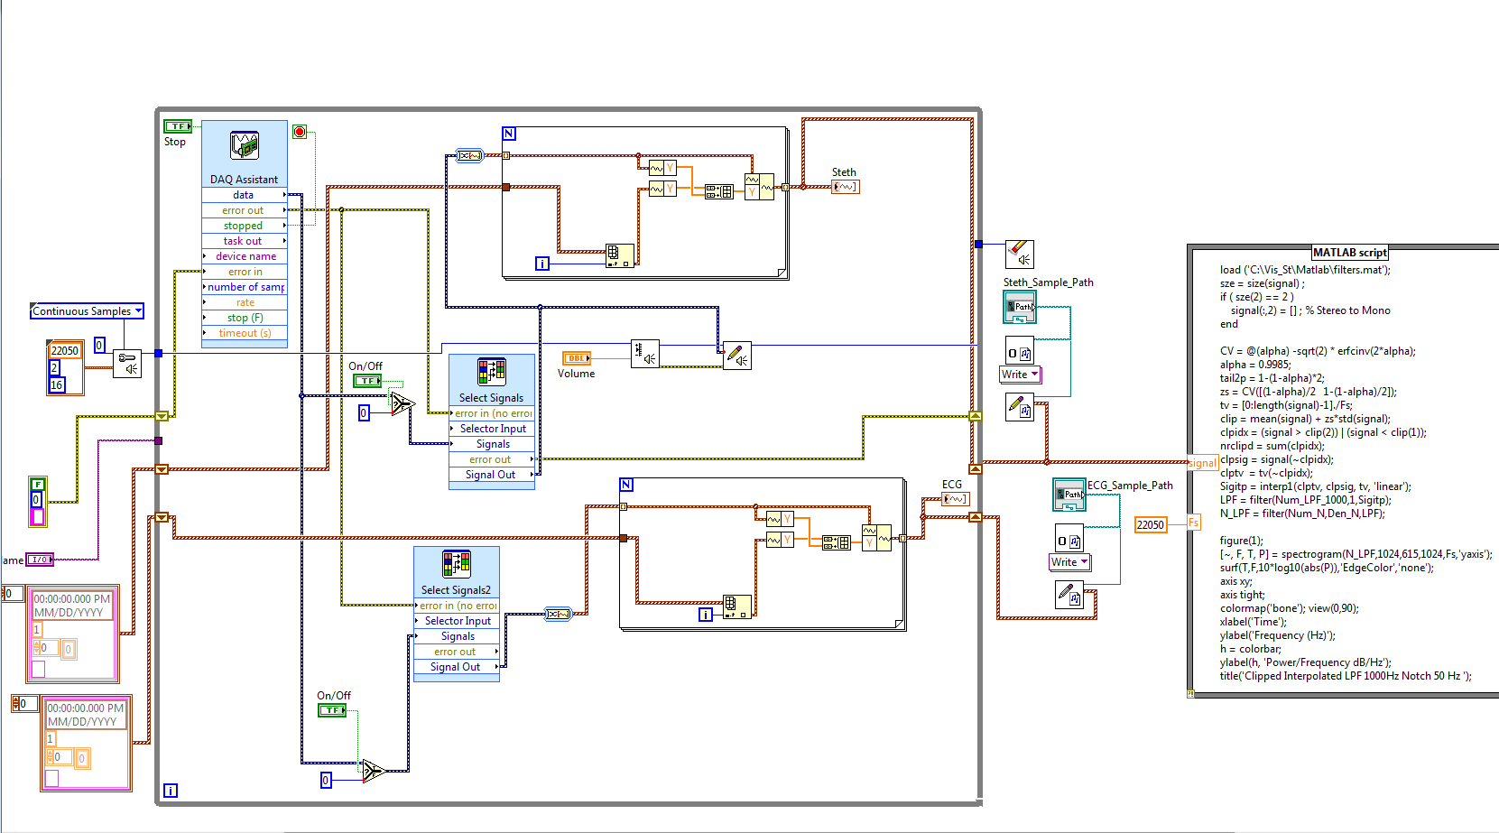The height and width of the screenshot is (833, 1499).
Task: Open the Write dropdown under ECG_Sample_Path
Action: (x=1085, y=561)
